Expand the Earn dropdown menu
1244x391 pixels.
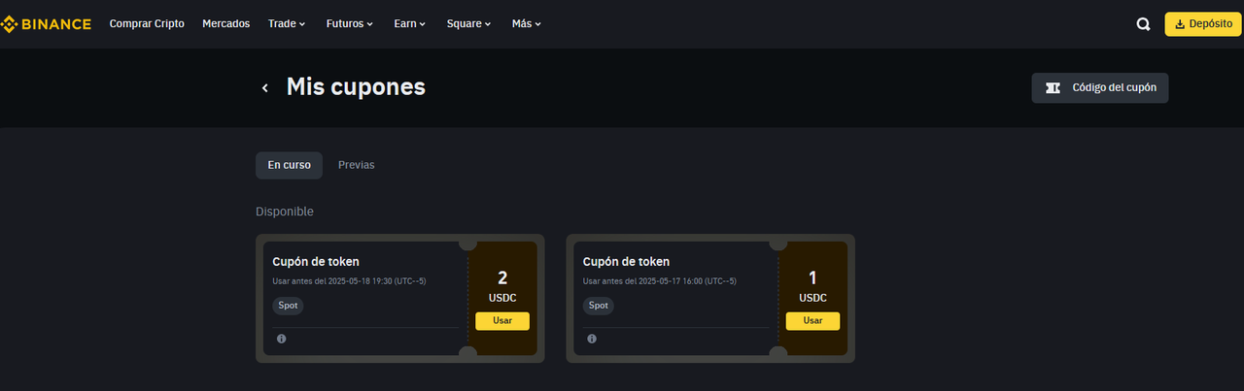tap(410, 23)
